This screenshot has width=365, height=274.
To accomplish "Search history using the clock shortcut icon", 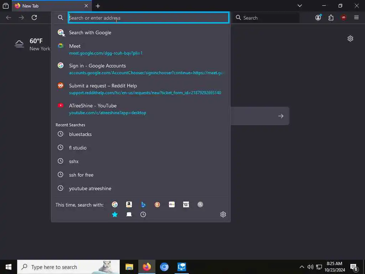I will [143, 214].
